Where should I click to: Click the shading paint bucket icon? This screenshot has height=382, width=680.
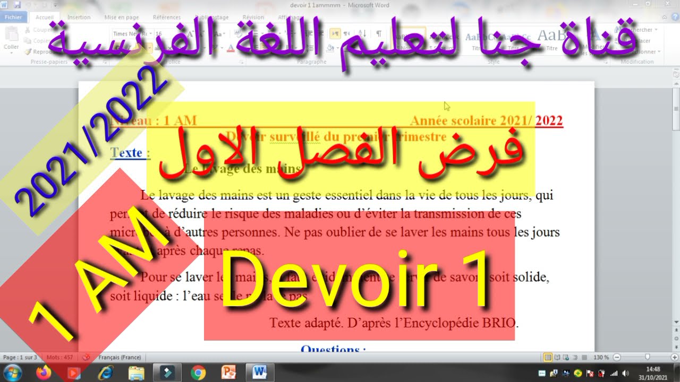[330, 48]
